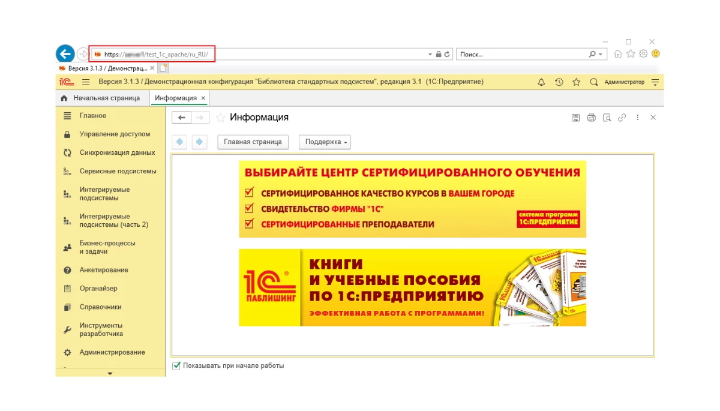Viewport: 720px width, 411px height.
Task: Click the browser back arrow button
Action: click(65, 54)
